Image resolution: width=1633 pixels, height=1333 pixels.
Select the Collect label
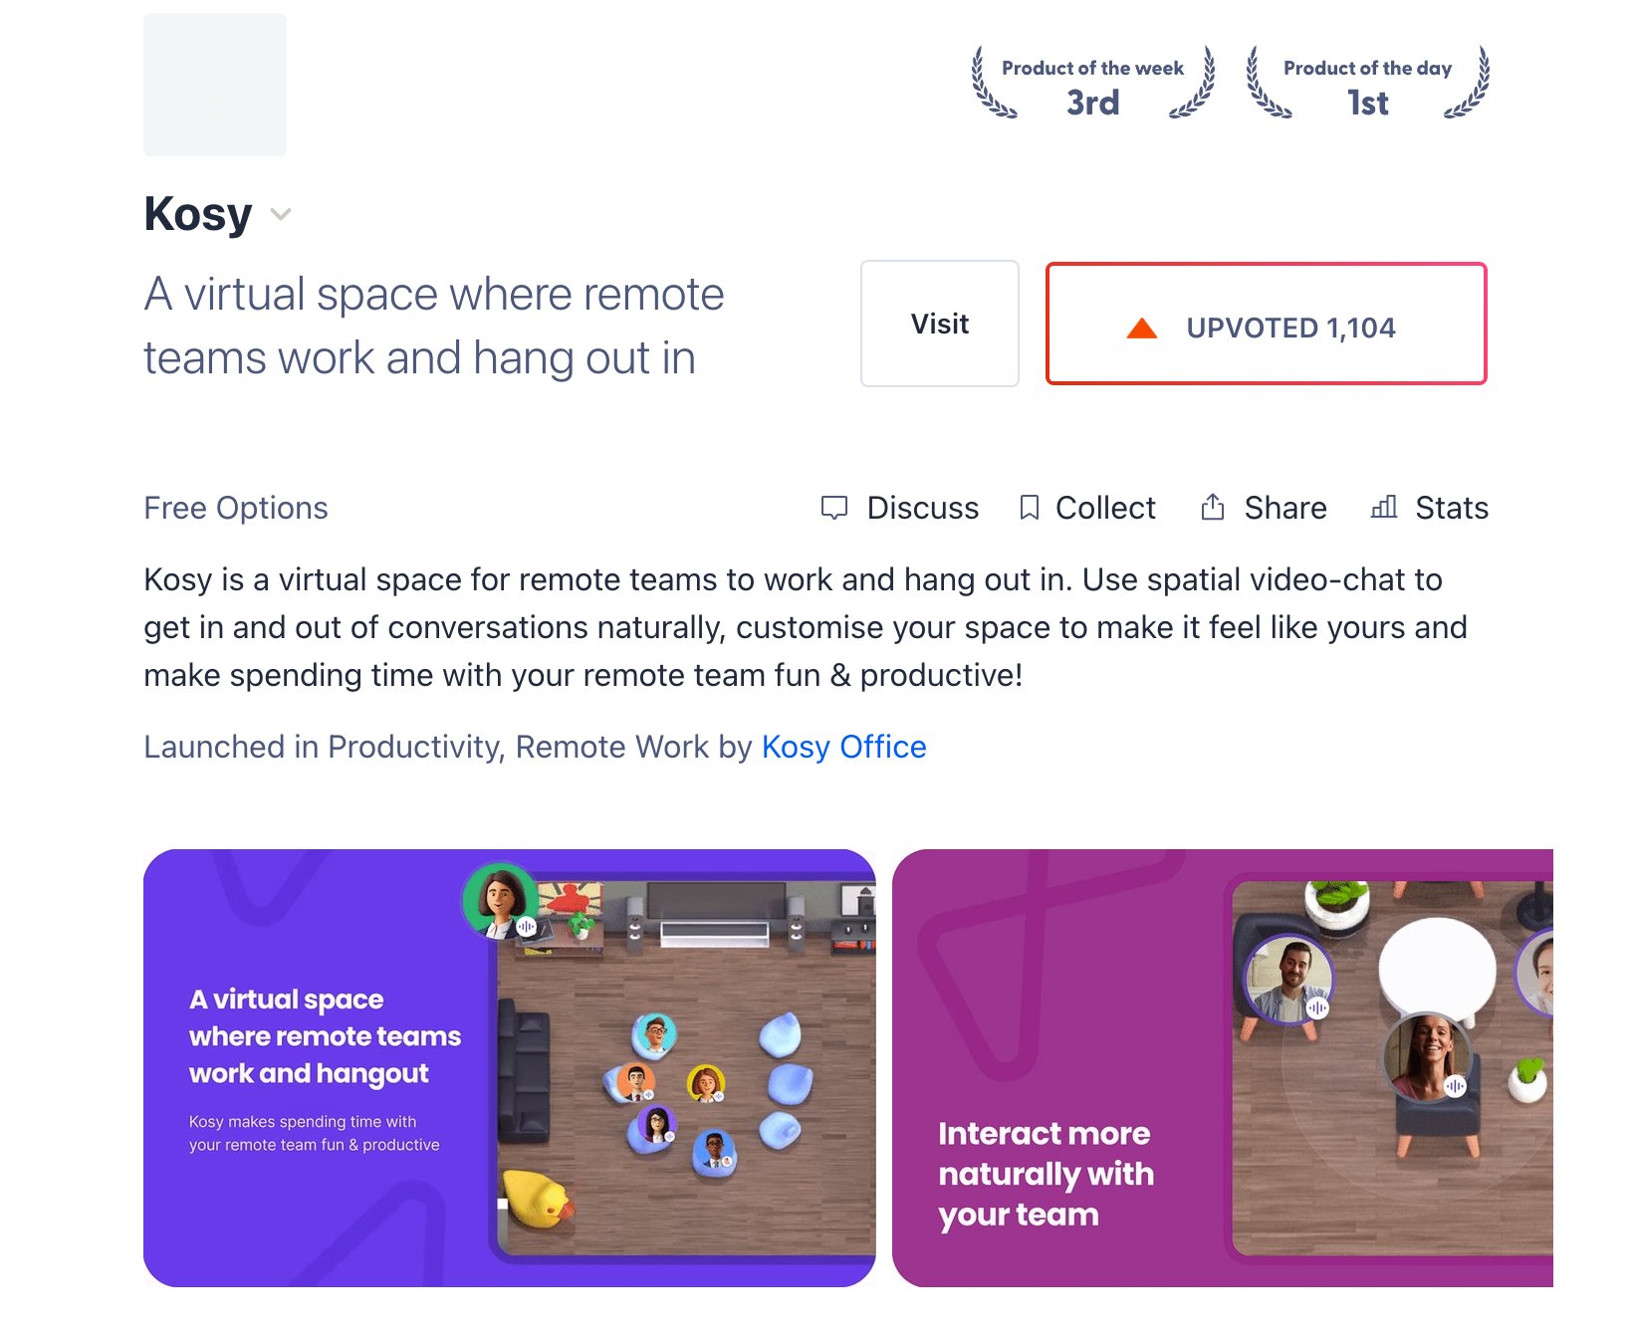tap(1105, 508)
